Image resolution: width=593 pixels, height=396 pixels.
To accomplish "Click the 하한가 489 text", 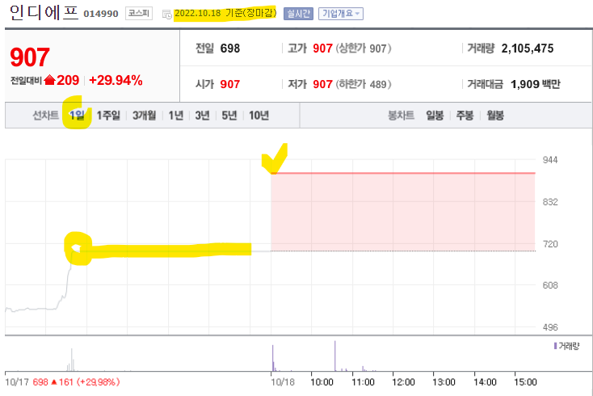I will [x=364, y=84].
